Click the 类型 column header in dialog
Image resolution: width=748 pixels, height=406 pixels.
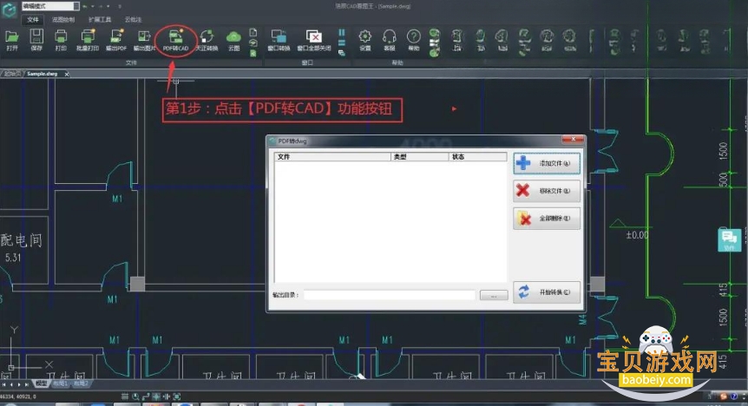[420, 156]
